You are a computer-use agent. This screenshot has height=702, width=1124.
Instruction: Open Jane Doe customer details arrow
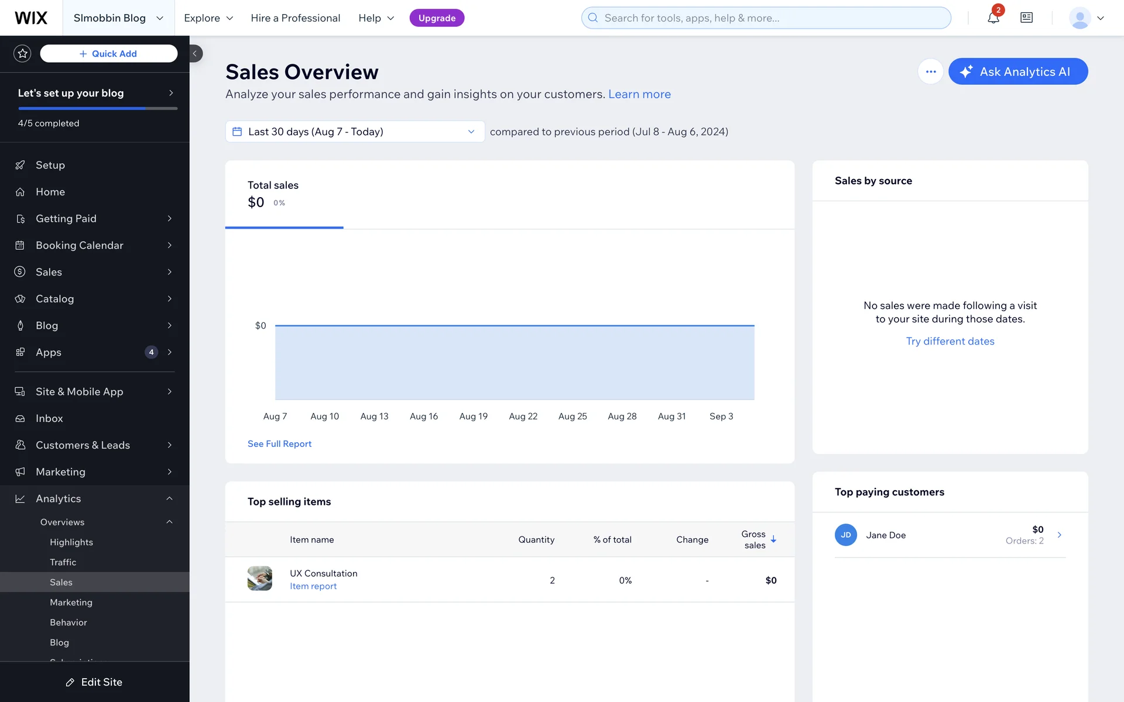[1059, 535]
